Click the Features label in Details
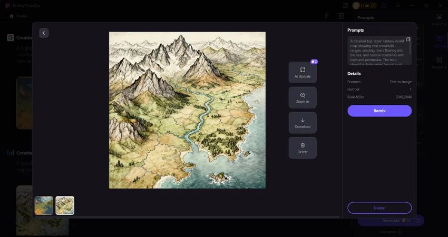 click(x=354, y=82)
